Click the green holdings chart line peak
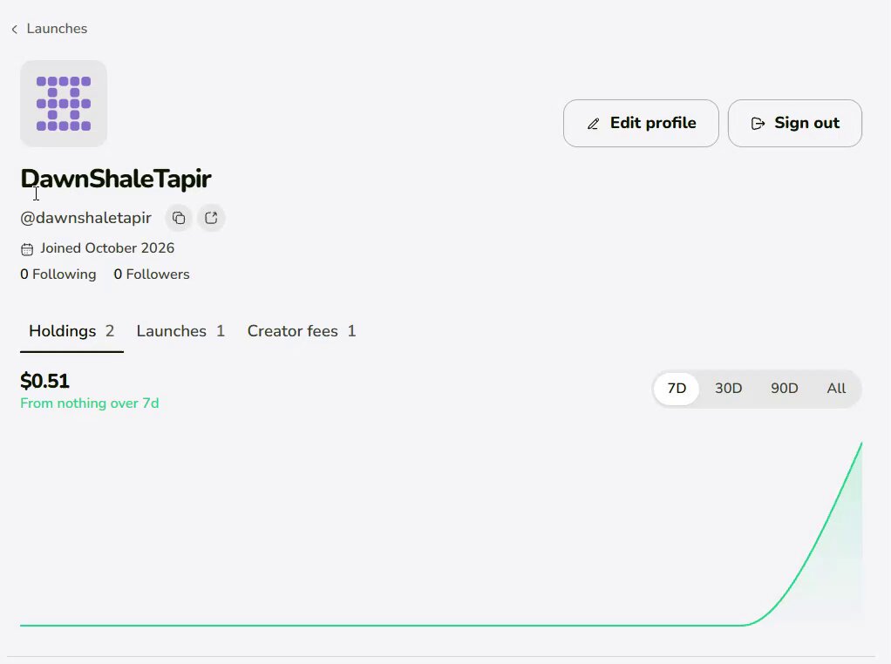 860,444
